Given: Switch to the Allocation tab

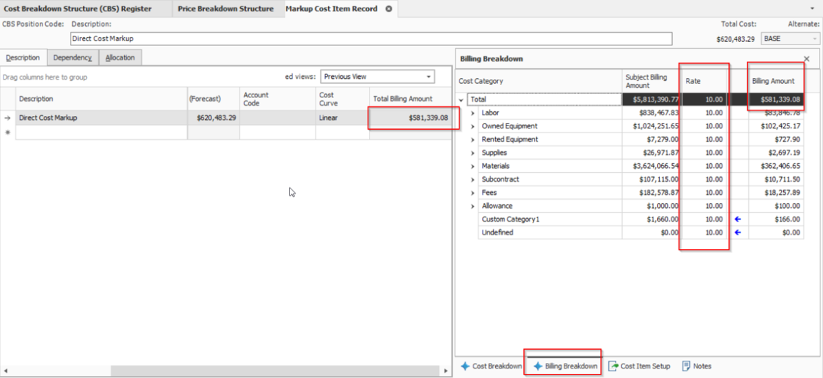Looking at the screenshot, I should pyautogui.click(x=120, y=58).
